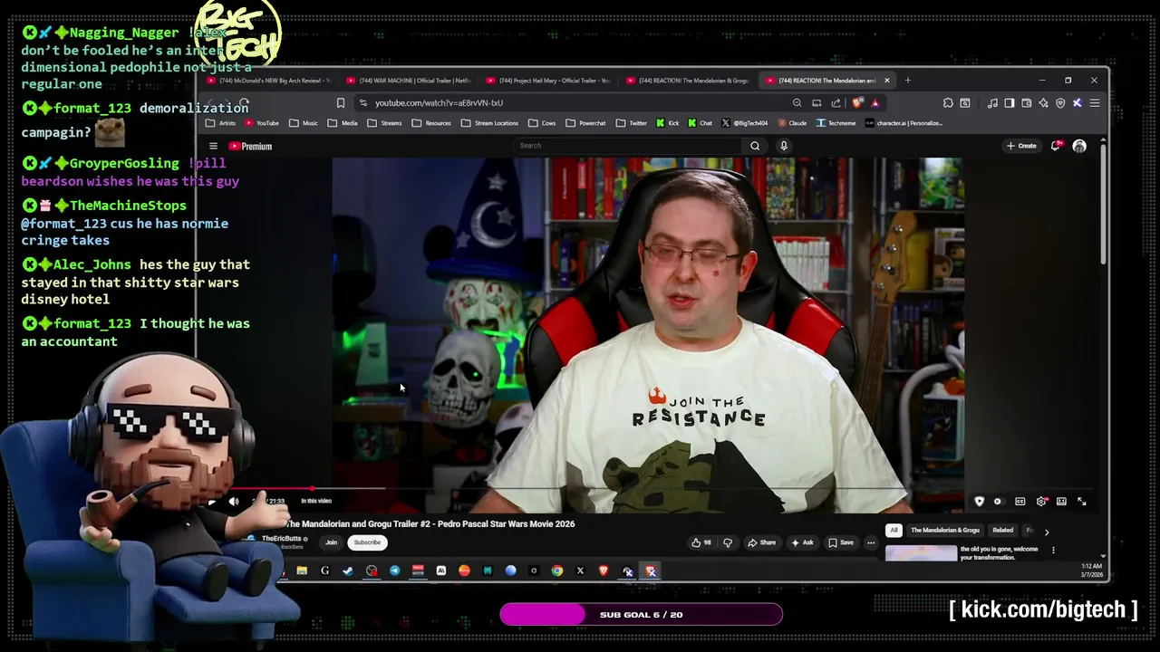
Task: Click the share page icon in address bar
Action: tap(836, 103)
